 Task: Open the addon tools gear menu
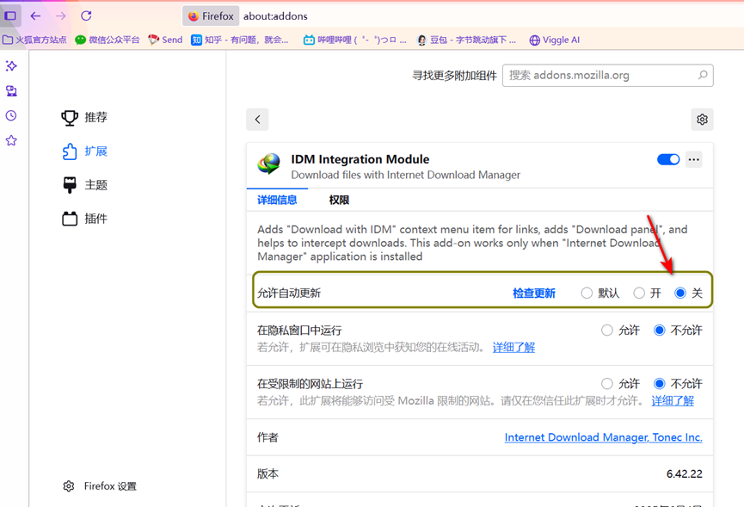(702, 119)
